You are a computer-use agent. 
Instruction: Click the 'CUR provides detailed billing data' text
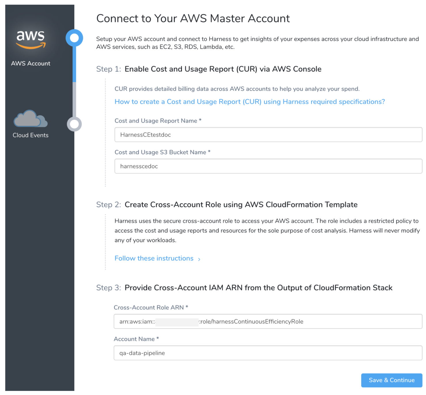[237, 89]
